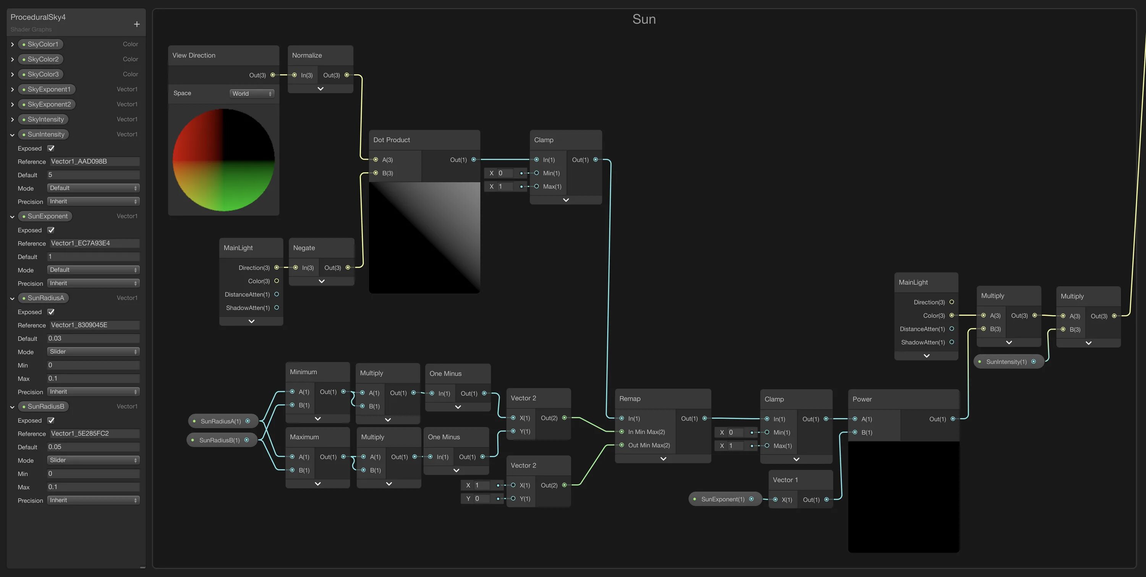Click SunExponent(1) property node output port
Screen dimensions: 1146x577
751,499
